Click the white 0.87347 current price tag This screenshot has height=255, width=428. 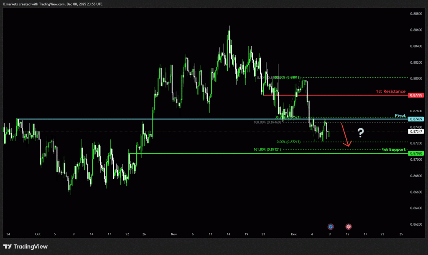(x=416, y=131)
